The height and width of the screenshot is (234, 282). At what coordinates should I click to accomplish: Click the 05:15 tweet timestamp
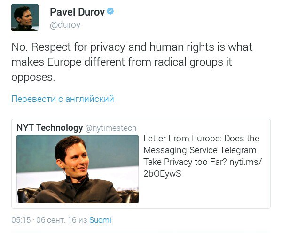point(21,220)
